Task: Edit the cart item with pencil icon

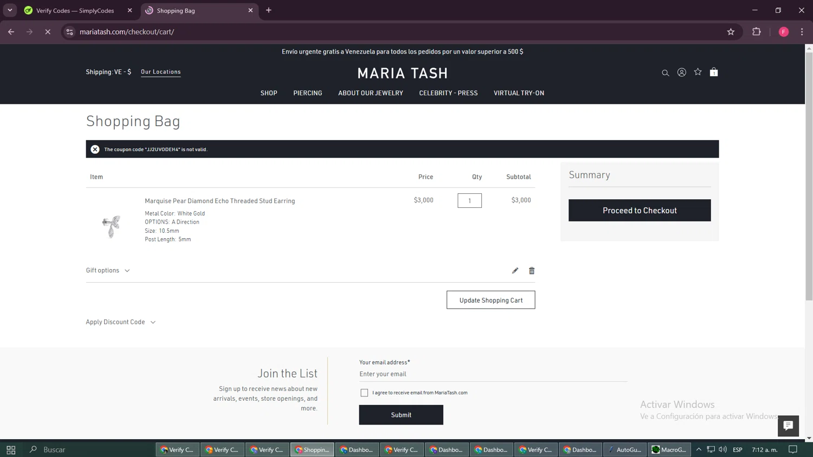Action: 515,270
